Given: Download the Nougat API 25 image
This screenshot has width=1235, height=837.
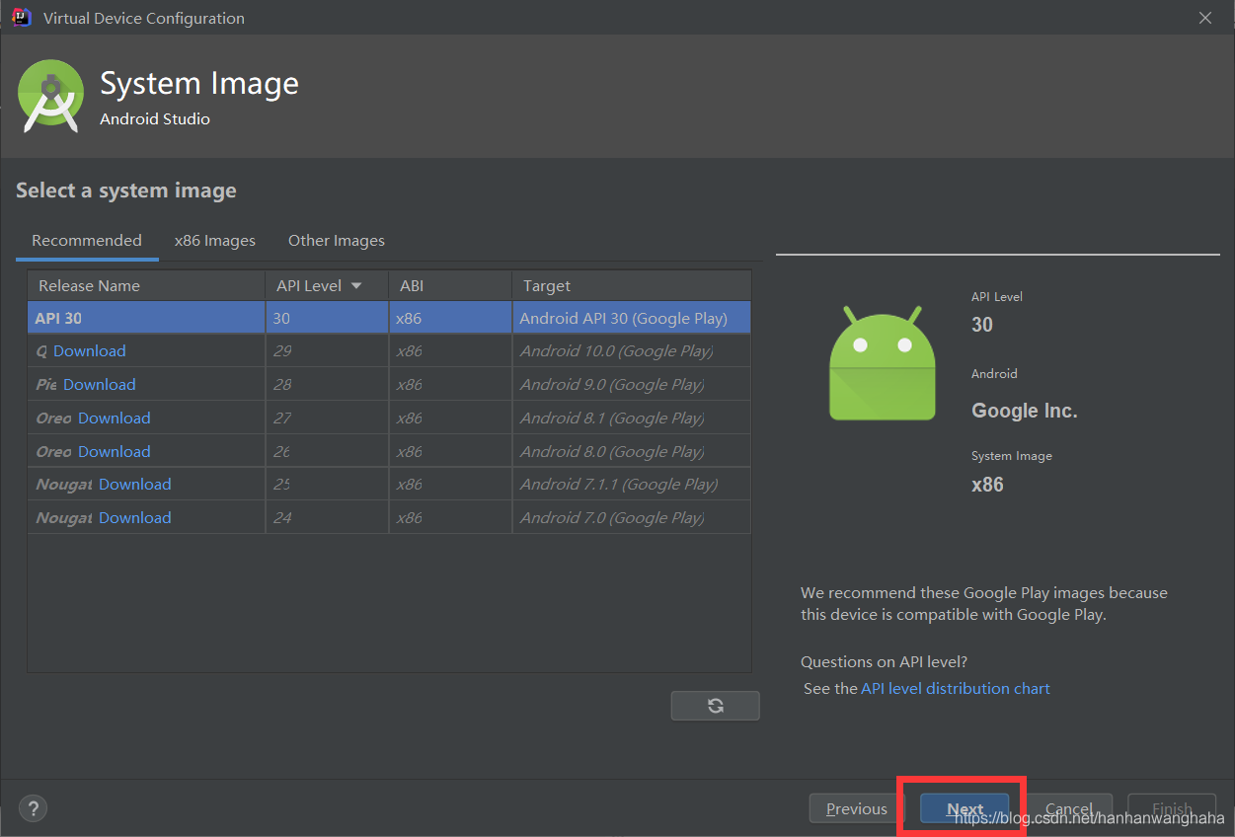Looking at the screenshot, I should point(134,484).
